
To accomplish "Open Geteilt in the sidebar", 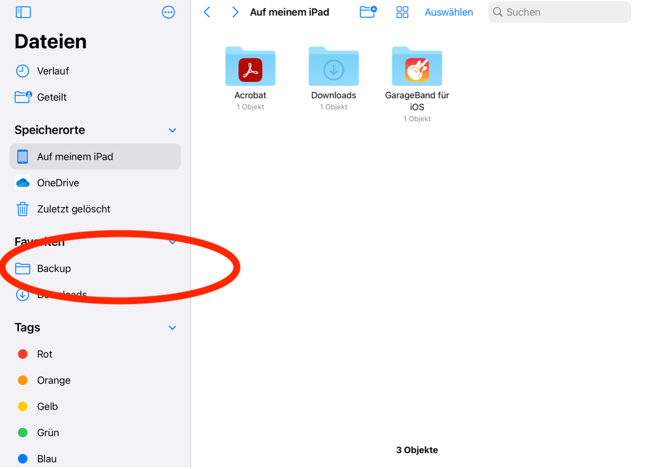I will click(52, 97).
